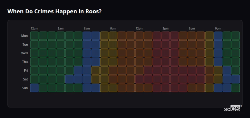Click the 'Fri' row label

coord(26,70)
